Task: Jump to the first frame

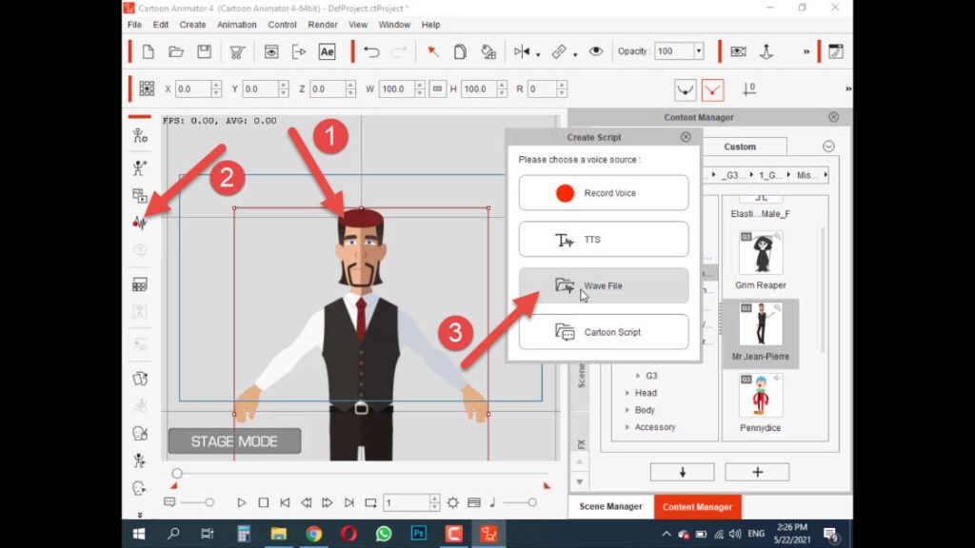Action: point(285,502)
